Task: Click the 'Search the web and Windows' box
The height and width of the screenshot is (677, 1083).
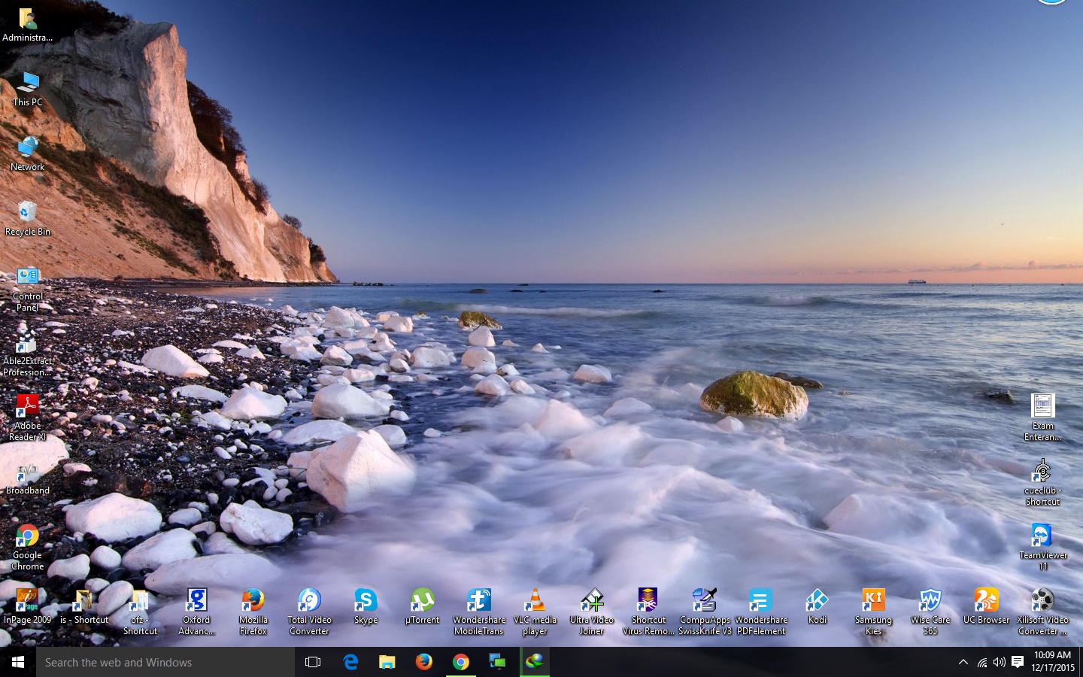Action: click(165, 662)
